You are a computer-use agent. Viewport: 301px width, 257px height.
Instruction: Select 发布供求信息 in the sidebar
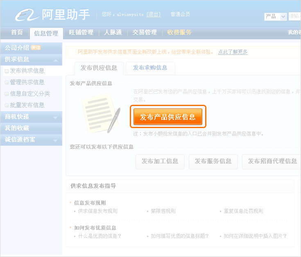tap(27, 71)
